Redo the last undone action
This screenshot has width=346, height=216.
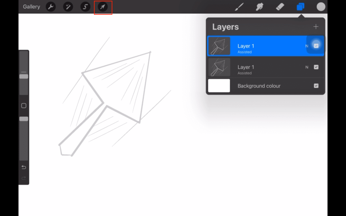(x=24, y=178)
